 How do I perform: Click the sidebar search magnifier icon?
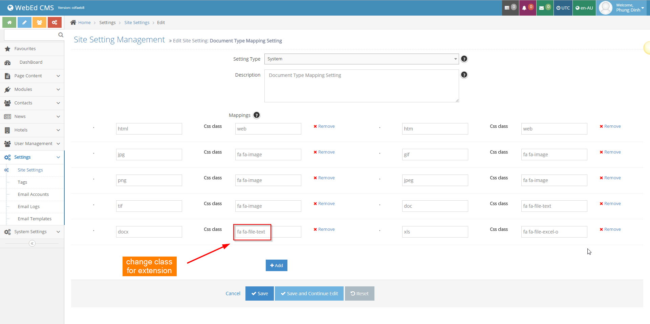(x=61, y=35)
